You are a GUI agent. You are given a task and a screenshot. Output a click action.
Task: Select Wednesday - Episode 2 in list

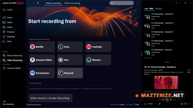pos(166,43)
